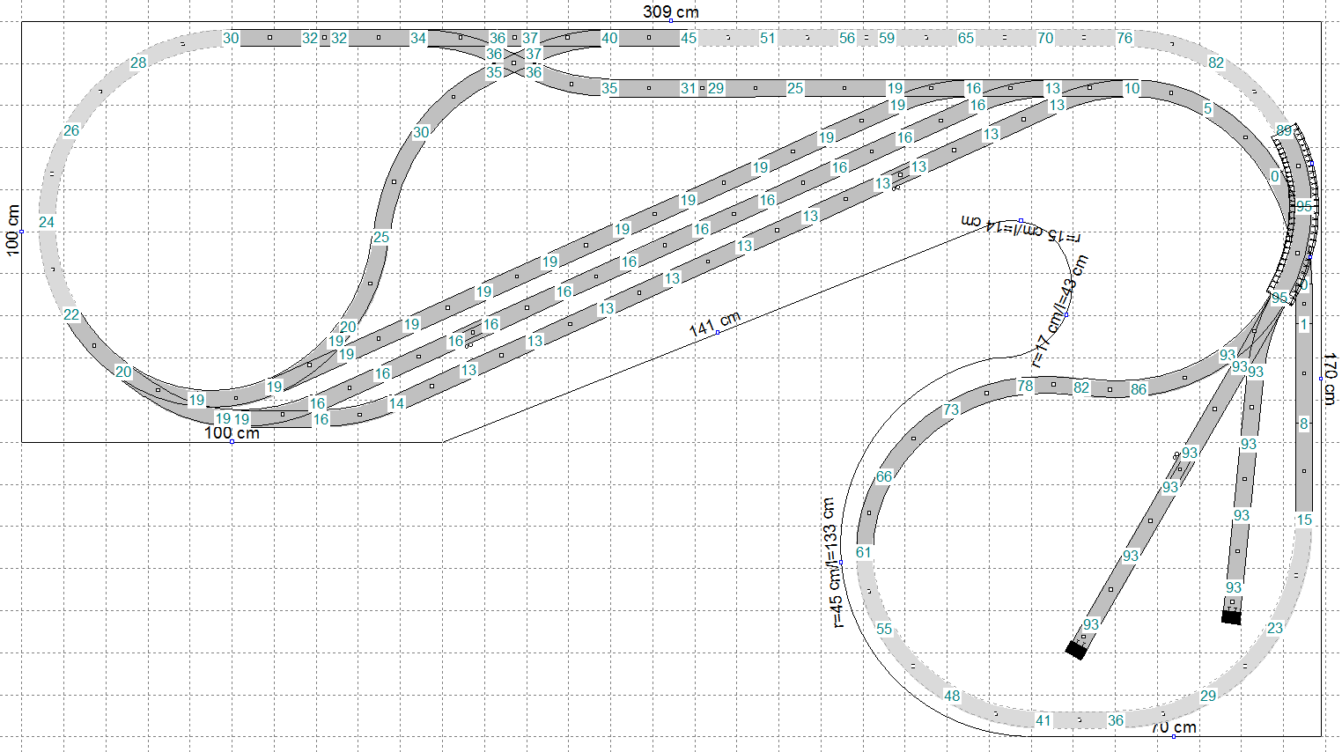This screenshot has height=752, width=1342.
Task: Select track height marker 10
Action: pos(1132,87)
